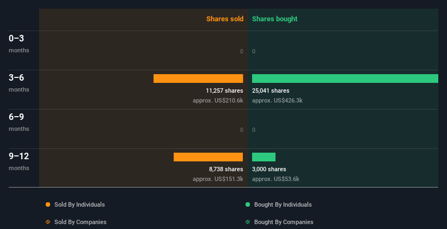The height and width of the screenshot is (229, 447).
Task: Click the Shares sold column header
Action: pyautogui.click(x=225, y=19)
